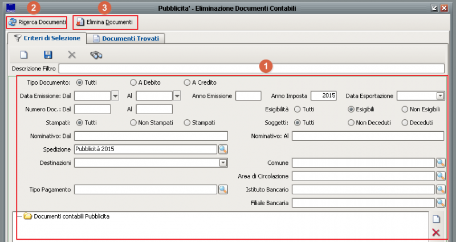Save filter using the floppy disk icon

(48, 55)
